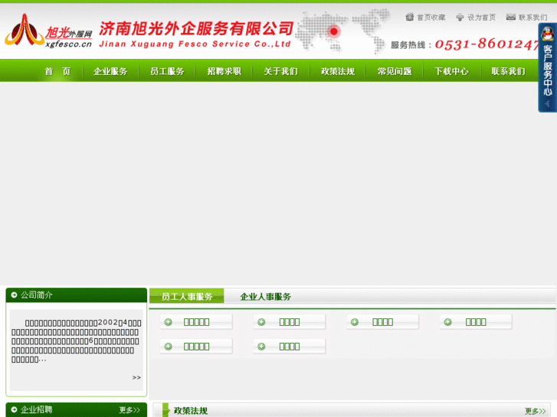Click the Xuguang flame logo
Screen dimensions: 557x417
click(25, 30)
